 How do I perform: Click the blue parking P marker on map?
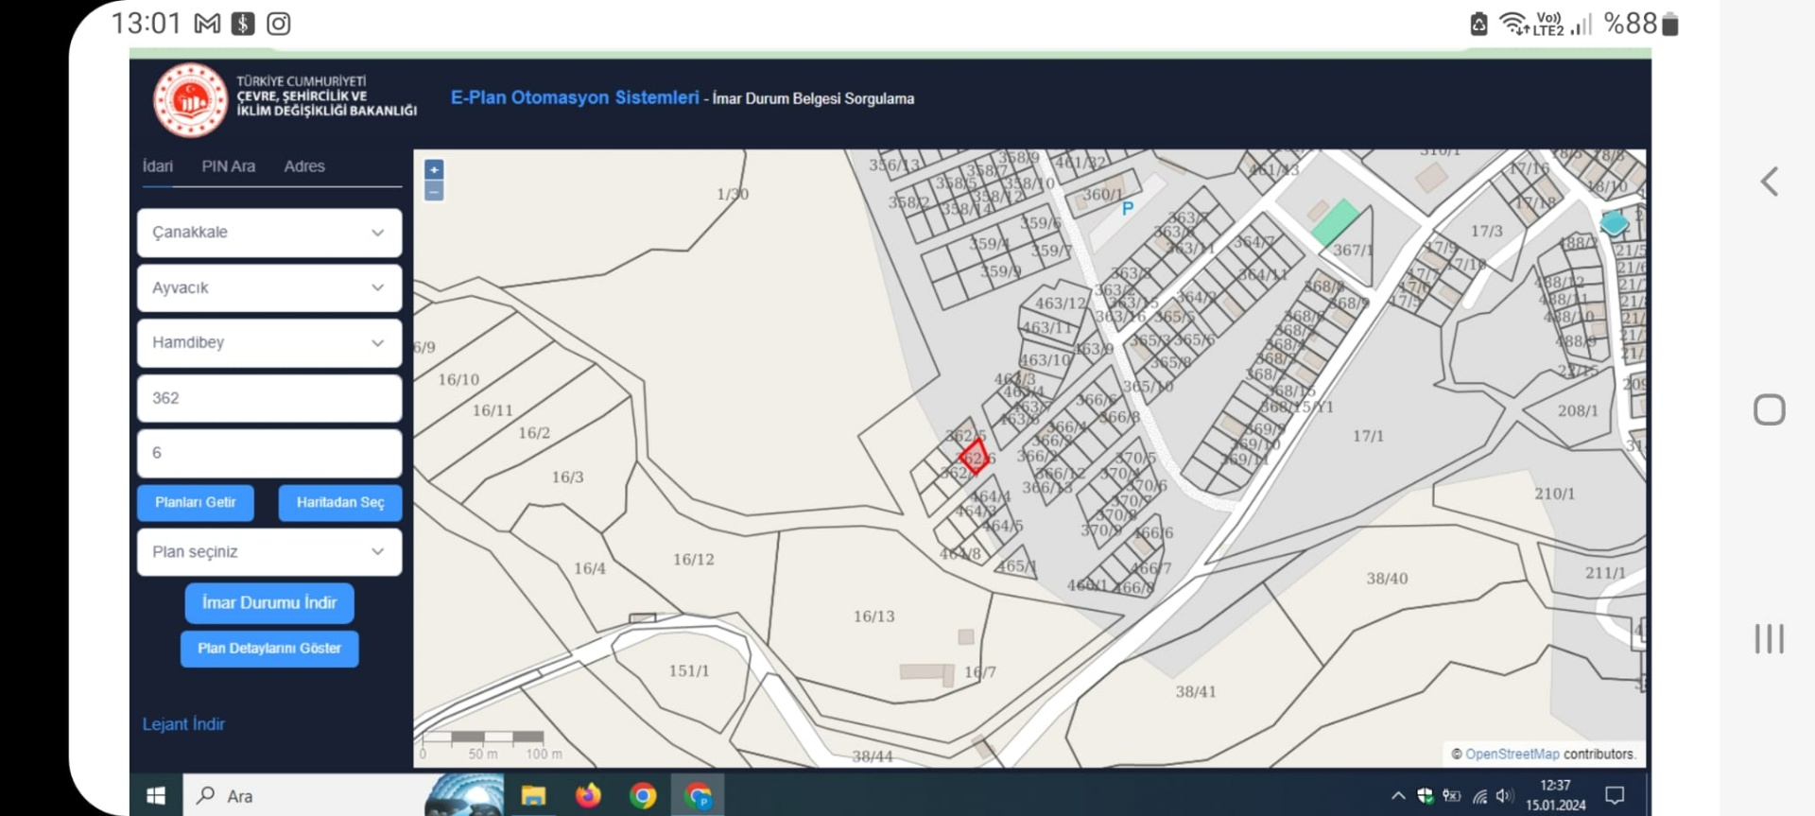(1127, 208)
